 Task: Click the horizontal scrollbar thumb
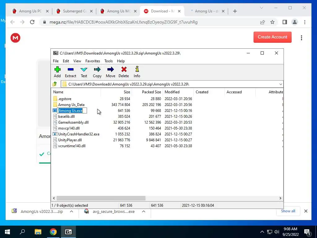[x=101, y=198]
